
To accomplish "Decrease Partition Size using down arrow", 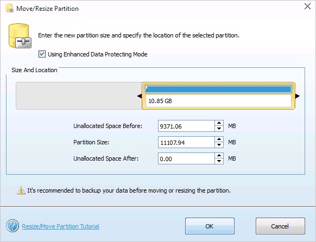I will [x=219, y=145].
